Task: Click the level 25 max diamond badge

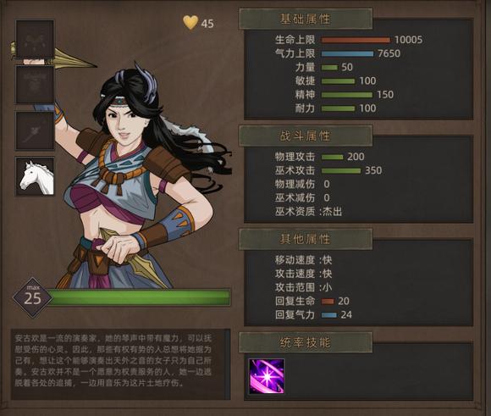Action: pyautogui.click(x=32, y=298)
